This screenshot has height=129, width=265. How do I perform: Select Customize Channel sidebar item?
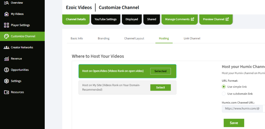tap(22, 36)
